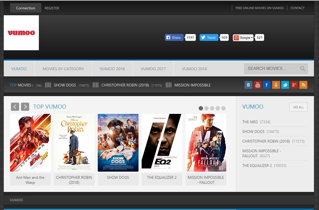Screen dimensions: 319x210
Task: Click the Connection button
Action: 26,8
